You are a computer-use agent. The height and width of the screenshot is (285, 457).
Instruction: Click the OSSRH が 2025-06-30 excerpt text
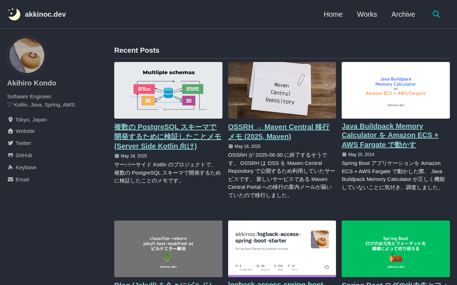pyautogui.click(x=282, y=175)
